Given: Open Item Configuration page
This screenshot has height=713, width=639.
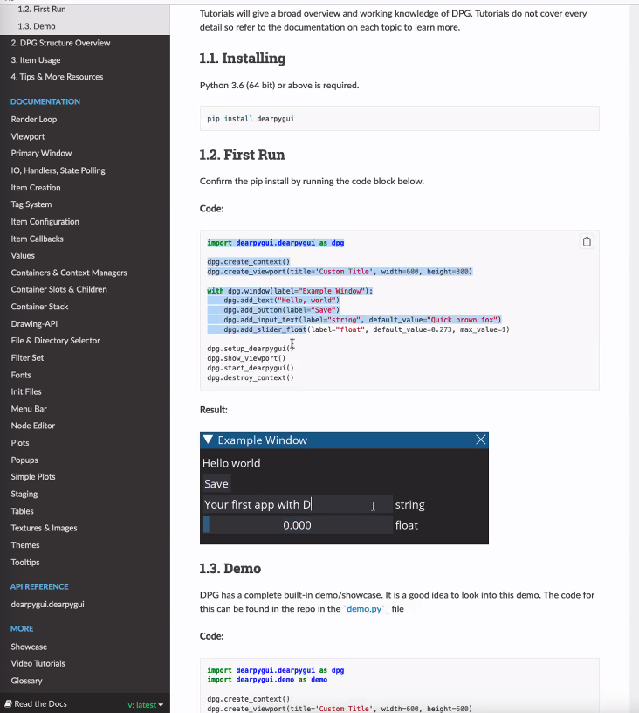Looking at the screenshot, I should click(45, 221).
